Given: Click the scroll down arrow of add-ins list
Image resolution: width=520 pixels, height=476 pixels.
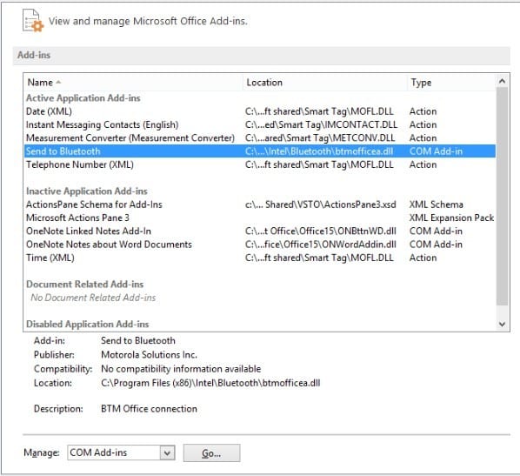Looking at the screenshot, I should point(502,324).
